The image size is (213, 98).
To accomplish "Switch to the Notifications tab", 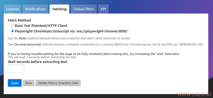I will (x=35, y=9).
